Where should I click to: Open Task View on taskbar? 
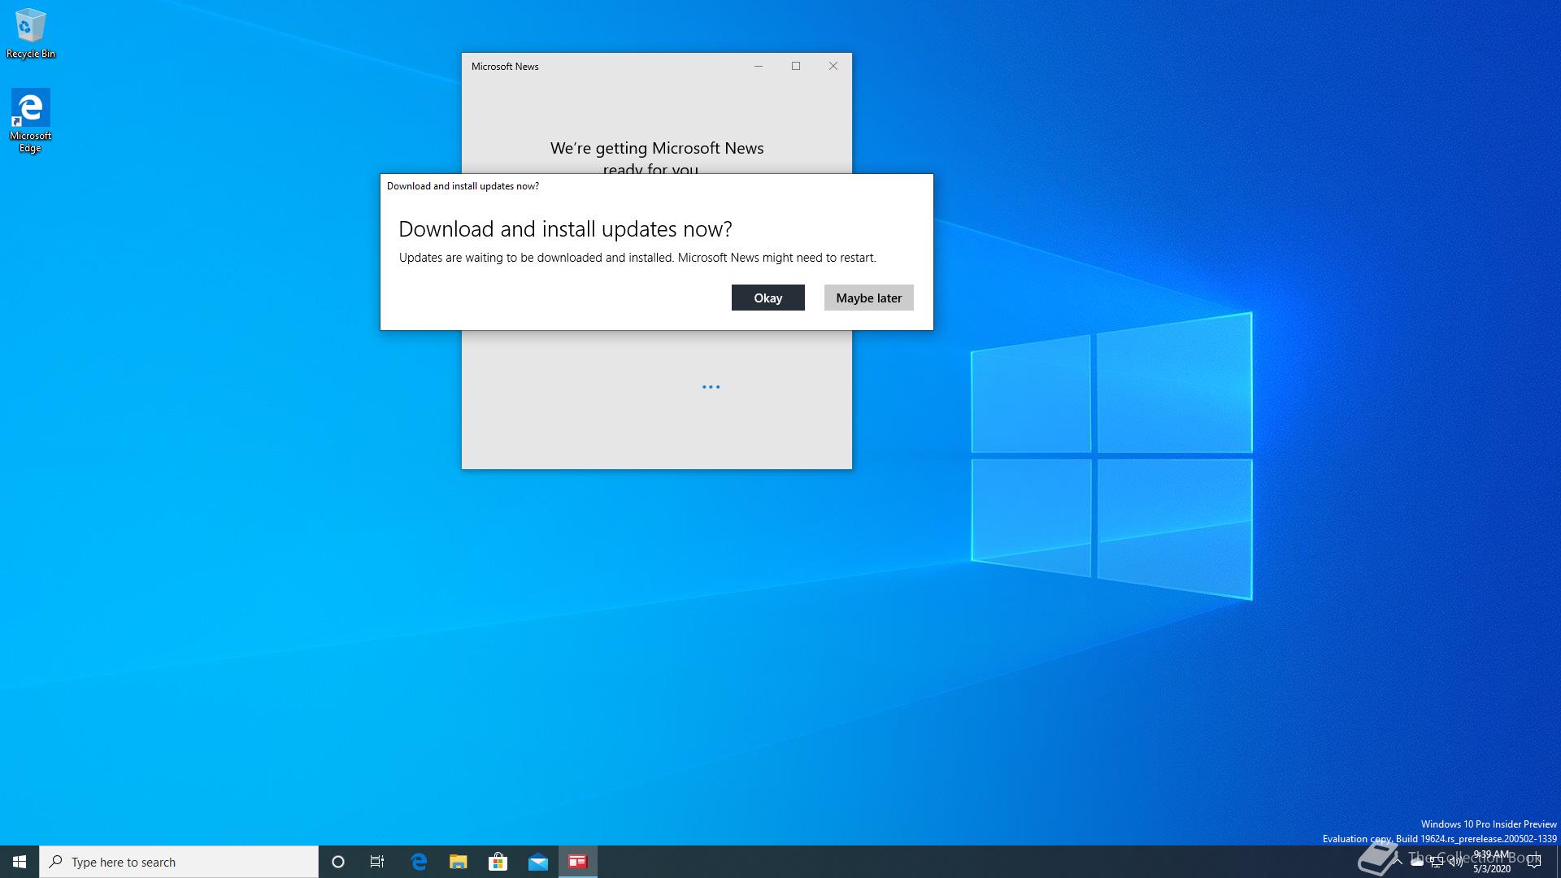coord(377,862)
